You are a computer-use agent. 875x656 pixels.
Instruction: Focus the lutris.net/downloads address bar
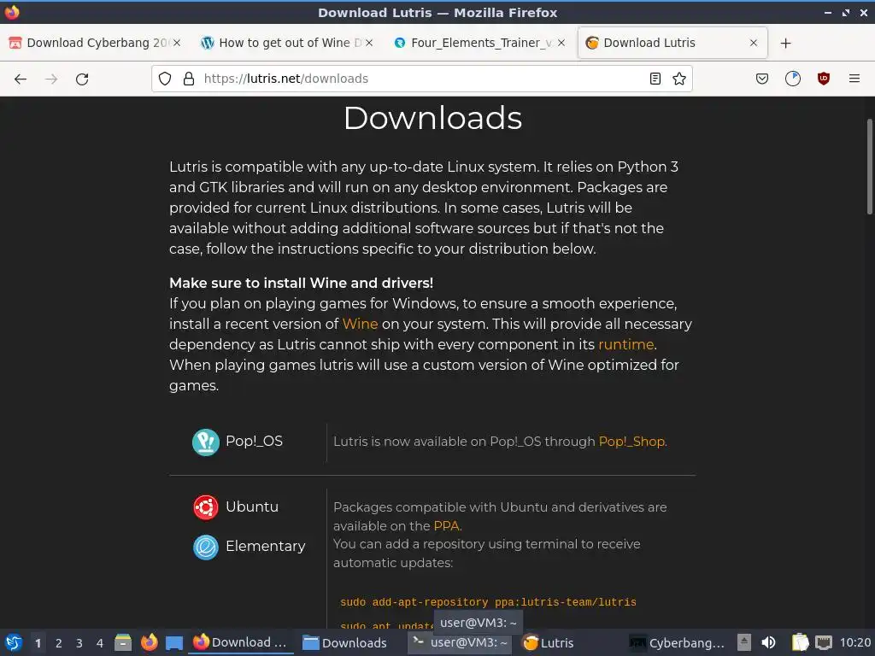pyautogui.click(x=421, y=79)
